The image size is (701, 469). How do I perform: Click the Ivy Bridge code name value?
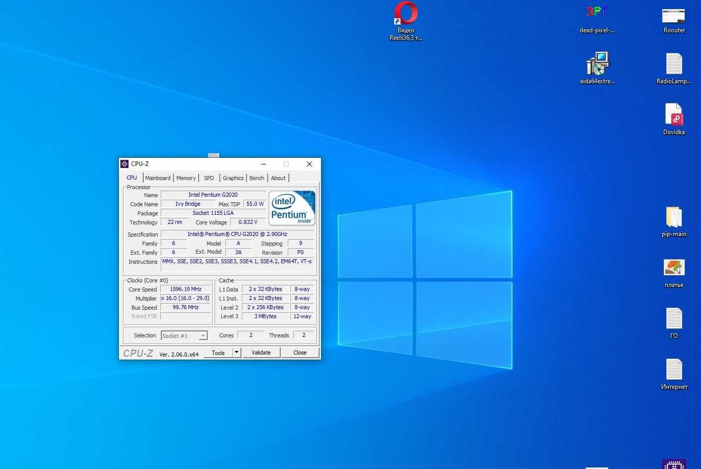click(x=188, y=204)
